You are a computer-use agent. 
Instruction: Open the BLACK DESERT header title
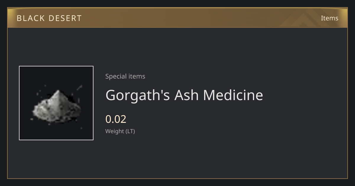49,18
